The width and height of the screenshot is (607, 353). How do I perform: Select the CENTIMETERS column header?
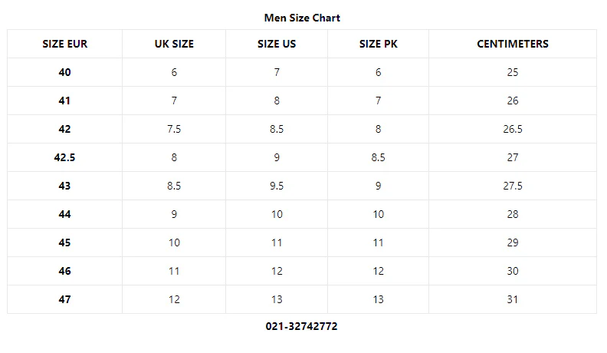pyautogui.click(x=513, y=44)
